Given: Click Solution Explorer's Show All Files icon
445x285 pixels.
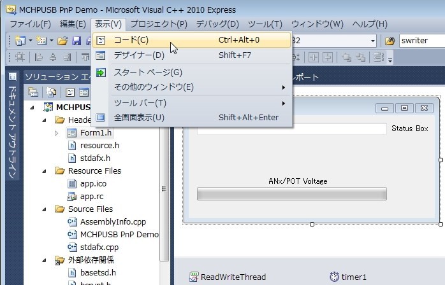Looking at the screenshot, I should tap(52, 92).
